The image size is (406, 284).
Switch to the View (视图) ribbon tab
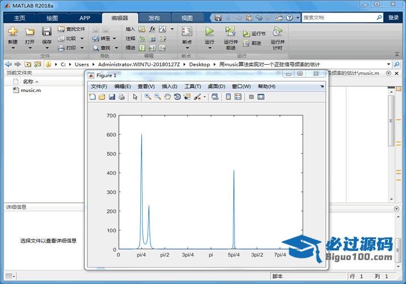[x=187, y=18]
